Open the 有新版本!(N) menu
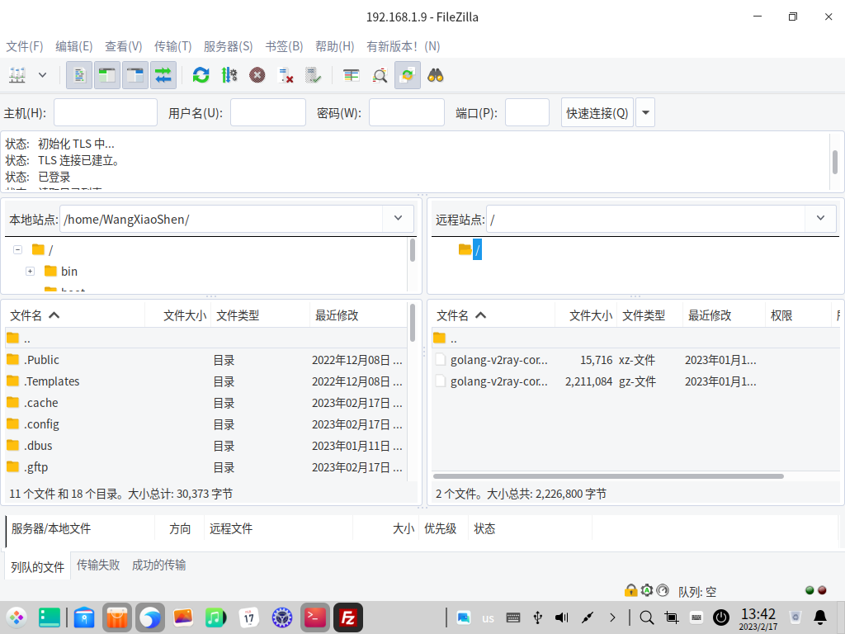The width and height of the screenshot is (845, 634). tap(403, 46)
